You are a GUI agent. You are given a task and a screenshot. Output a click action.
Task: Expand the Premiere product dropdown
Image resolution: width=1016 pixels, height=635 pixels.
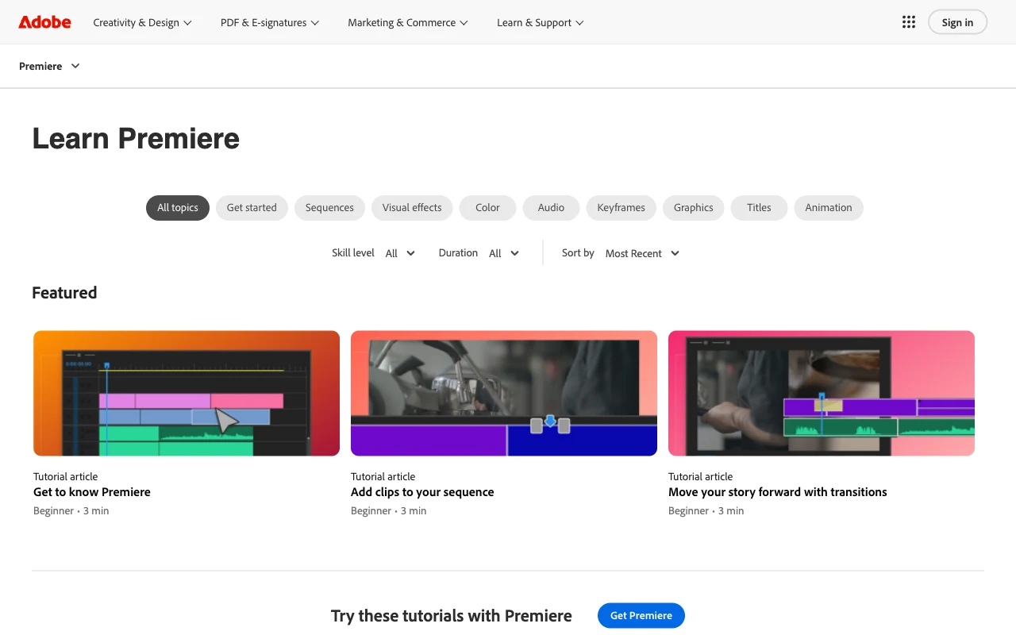(x=49, y=66)
